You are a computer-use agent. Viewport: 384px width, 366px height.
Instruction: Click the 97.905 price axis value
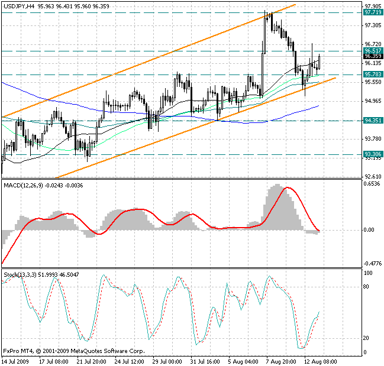tap(373, 6)
